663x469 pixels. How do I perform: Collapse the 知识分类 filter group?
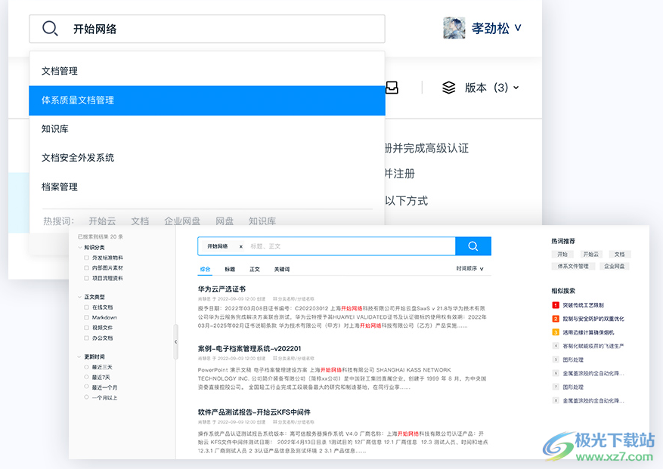[79, 248]
